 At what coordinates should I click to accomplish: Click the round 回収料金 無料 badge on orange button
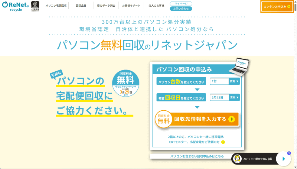point(163,119)
